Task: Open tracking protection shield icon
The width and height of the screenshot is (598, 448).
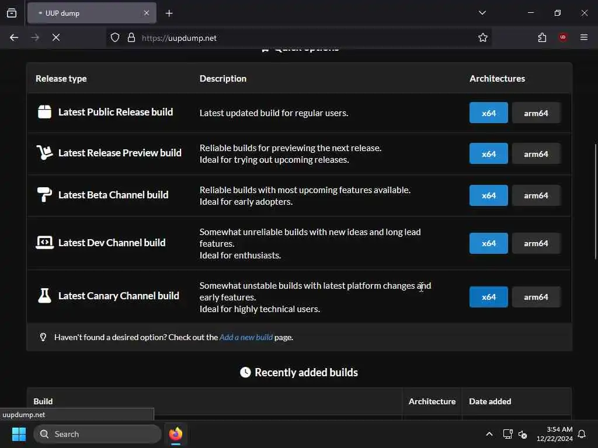Action: 115,37
